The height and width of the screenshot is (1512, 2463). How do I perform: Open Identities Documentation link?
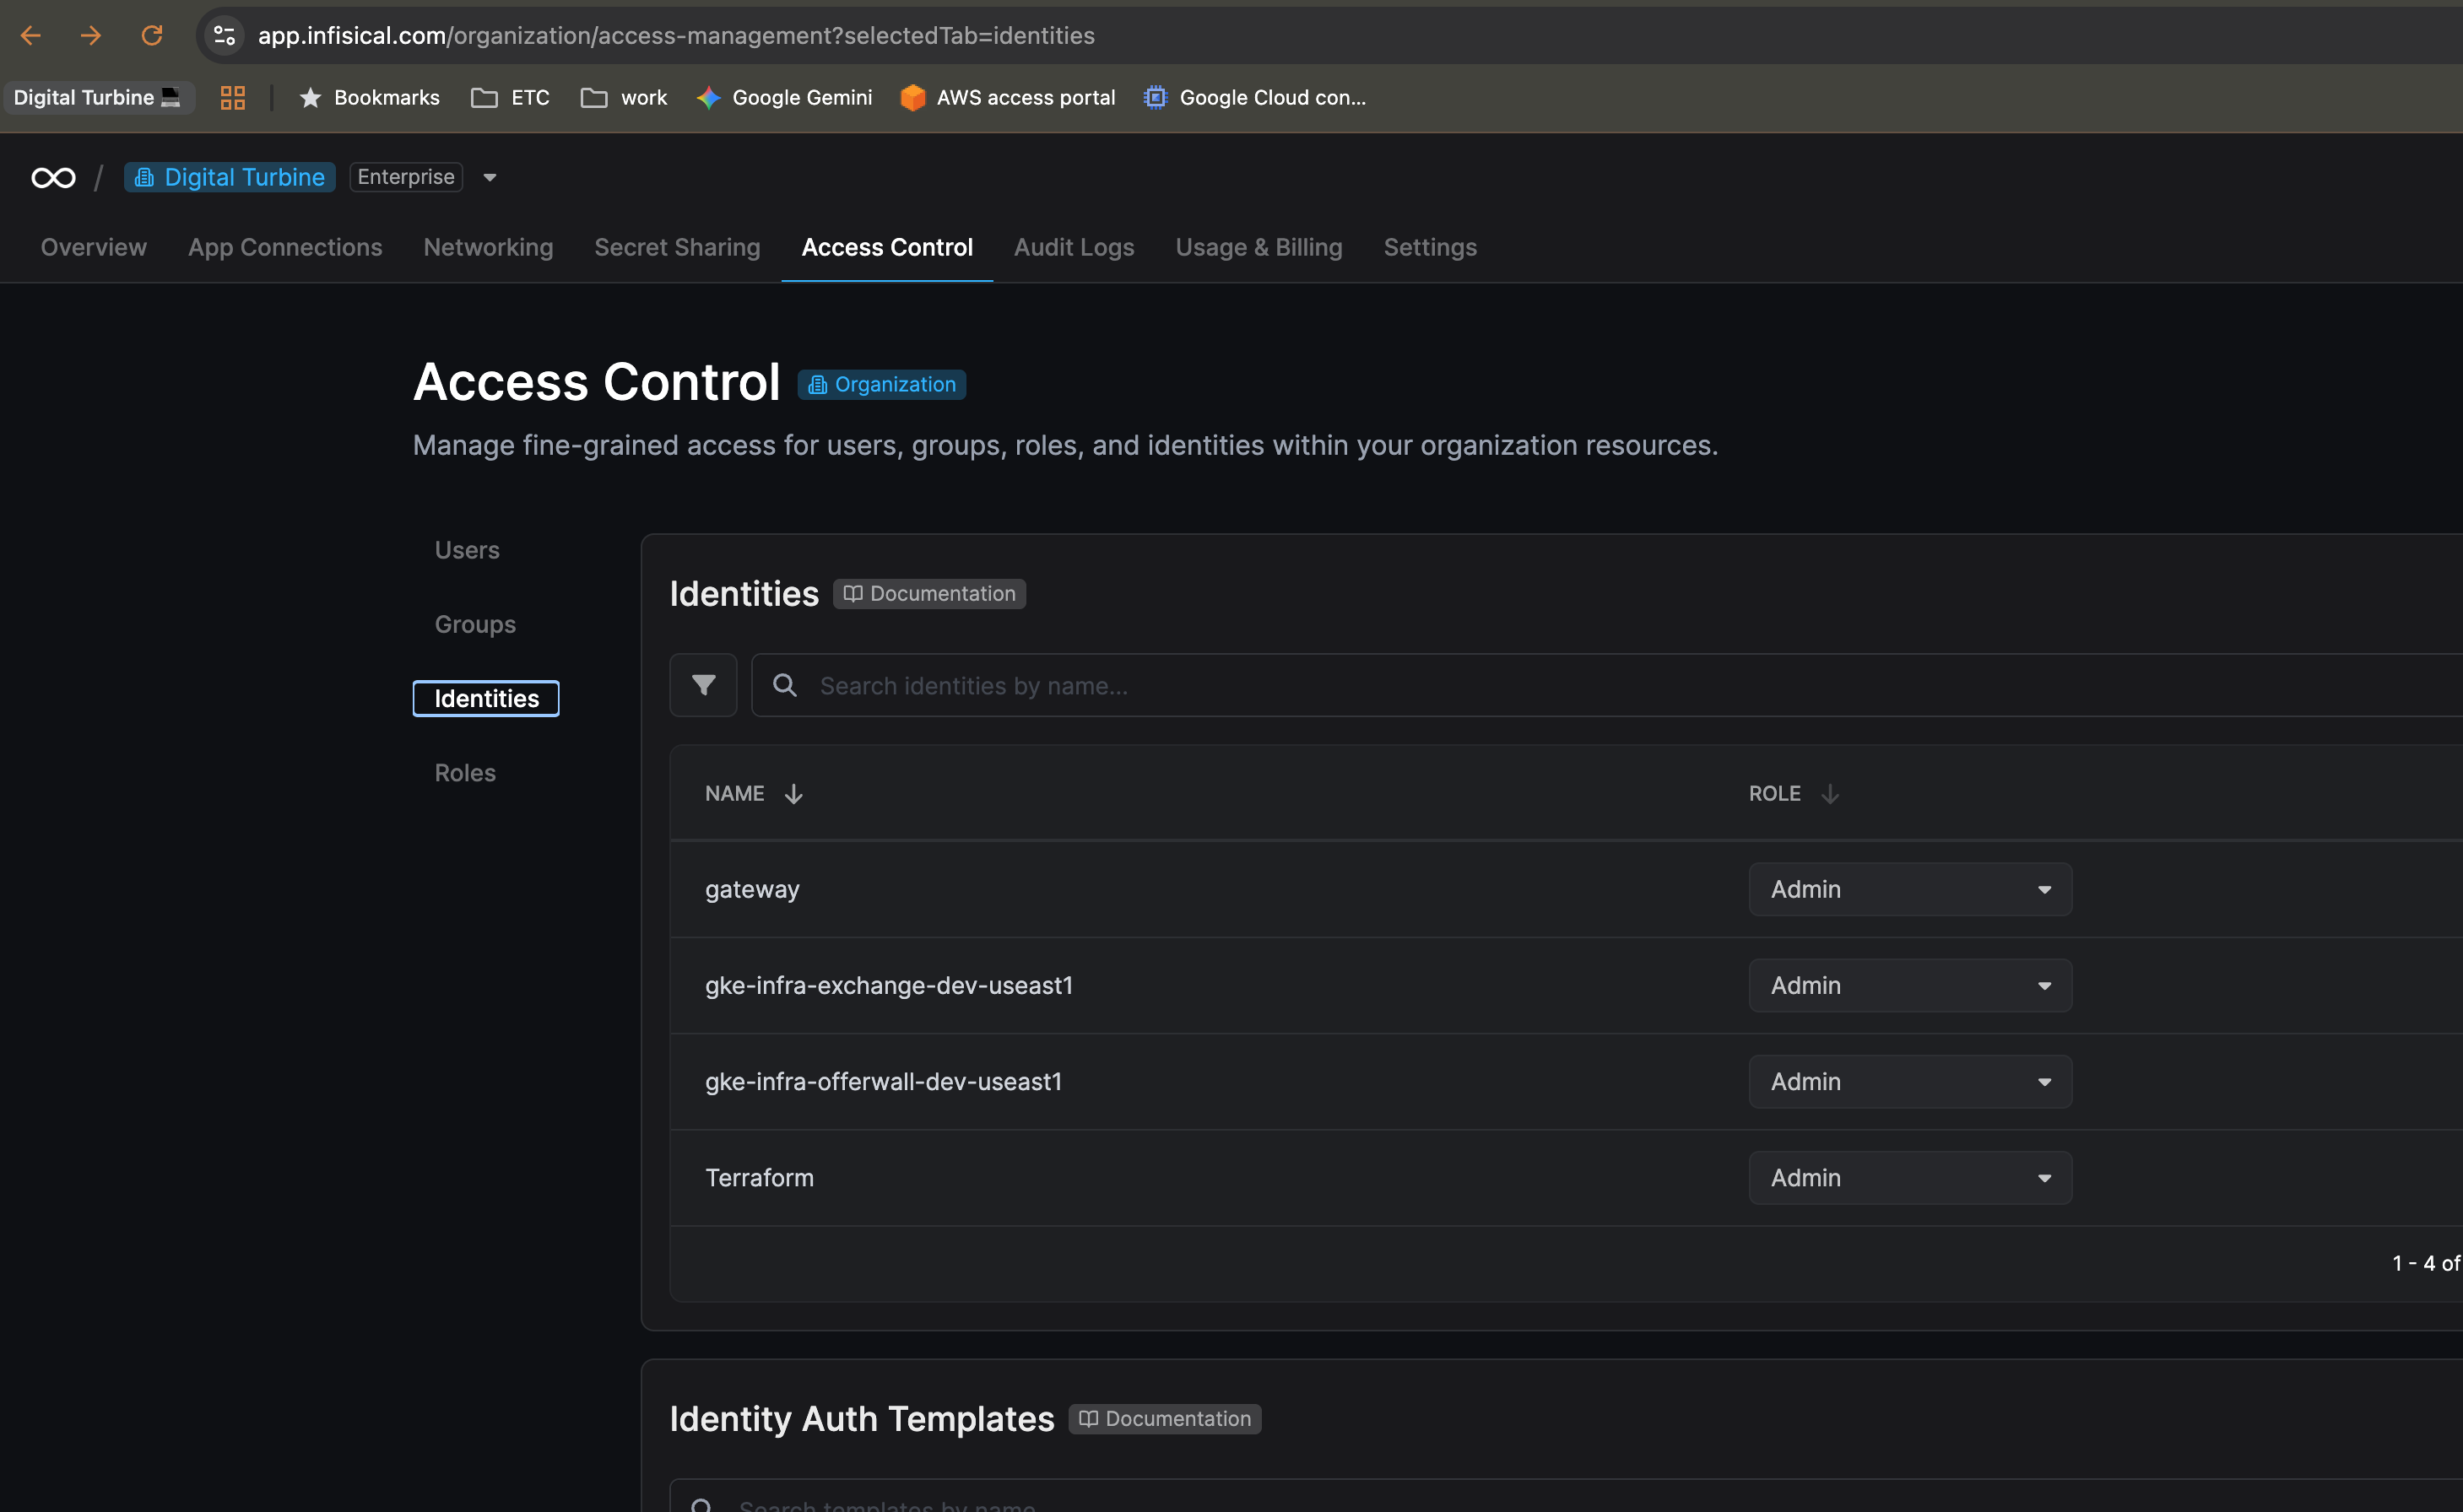929,594
